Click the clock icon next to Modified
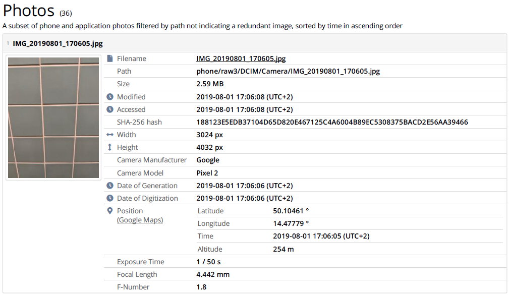510x298 pixels. tap(110, 96)
